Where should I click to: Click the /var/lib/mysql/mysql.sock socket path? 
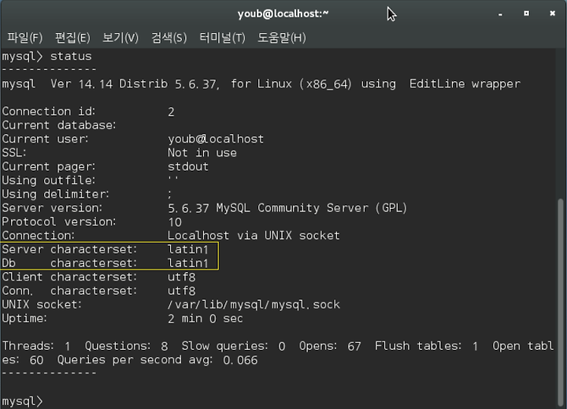coord(254,305)
